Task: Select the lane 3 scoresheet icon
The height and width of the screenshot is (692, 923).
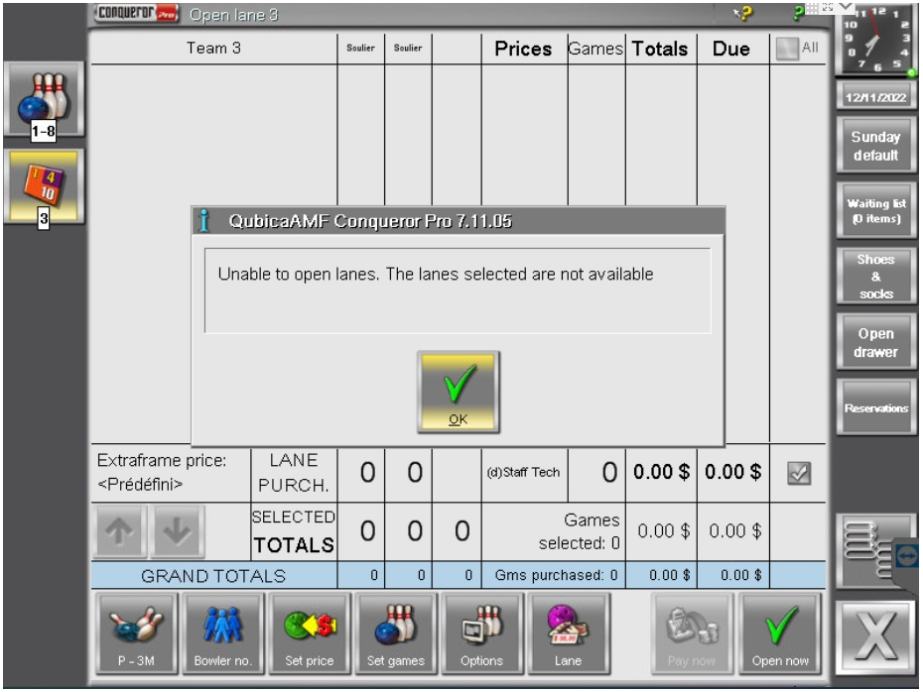Action: click(x=44, y=187)
